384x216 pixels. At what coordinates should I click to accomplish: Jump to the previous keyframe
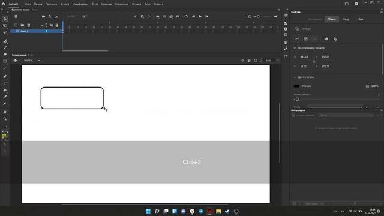click(x=135, y=16)
